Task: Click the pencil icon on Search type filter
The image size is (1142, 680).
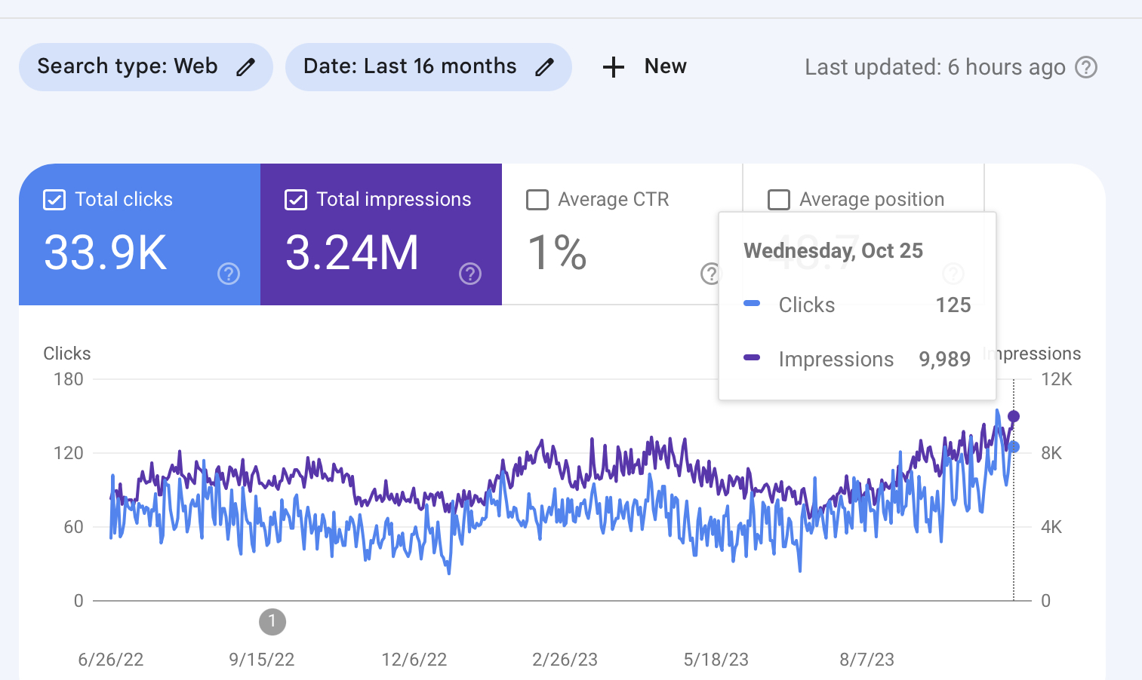Action: [x=245, y=67]
